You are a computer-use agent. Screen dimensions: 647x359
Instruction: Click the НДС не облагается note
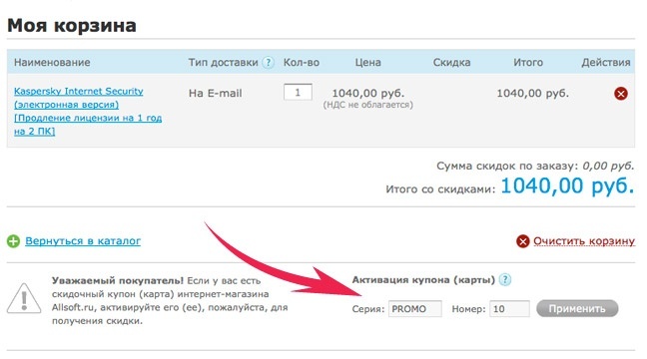pyautogui.click(x=367, y=105)
